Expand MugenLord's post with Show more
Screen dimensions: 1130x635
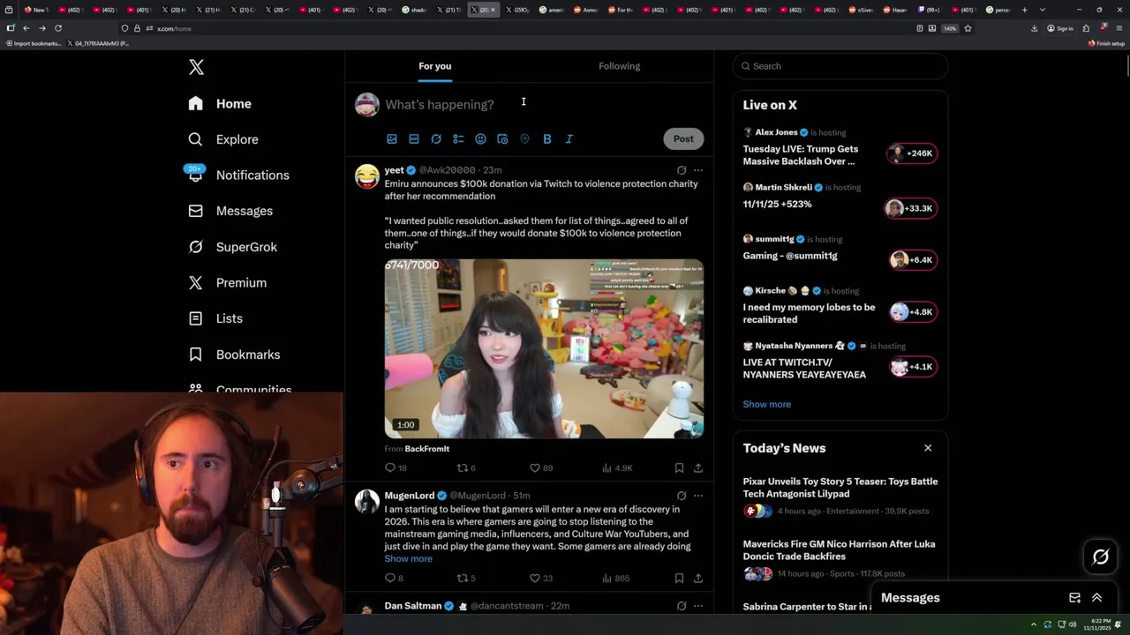click(408, 559)
